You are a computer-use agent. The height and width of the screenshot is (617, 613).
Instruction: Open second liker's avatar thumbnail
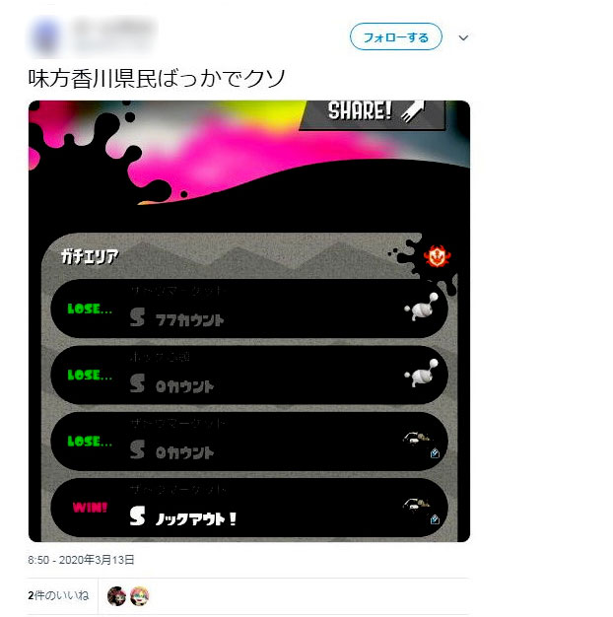(139, 595)
